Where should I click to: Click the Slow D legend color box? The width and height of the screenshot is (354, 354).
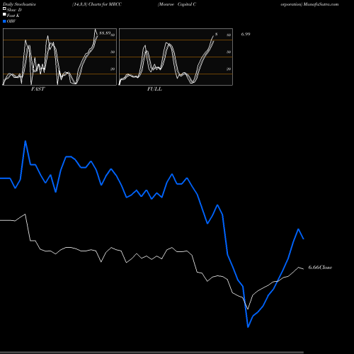click(4, 8)
